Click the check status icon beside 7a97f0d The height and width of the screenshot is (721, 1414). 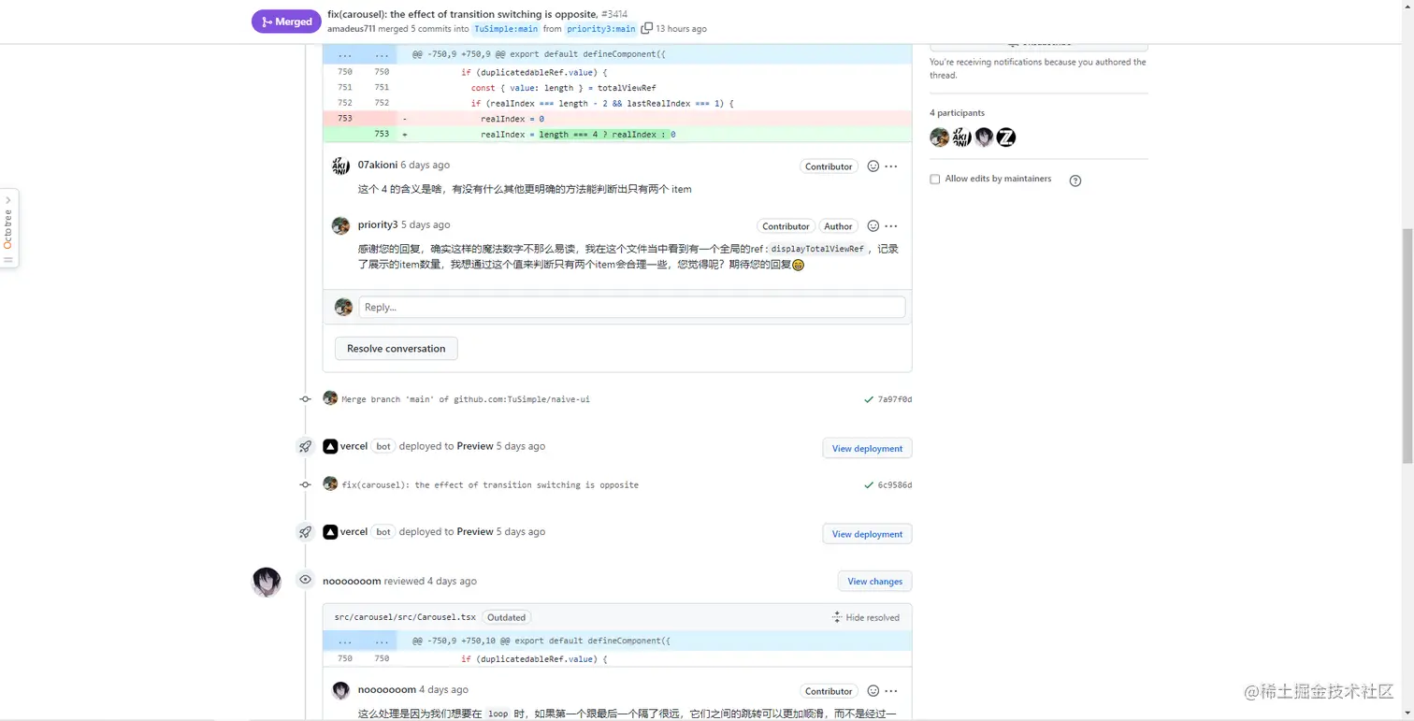point(869,399)
